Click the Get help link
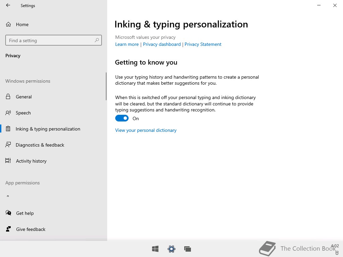 25,213
